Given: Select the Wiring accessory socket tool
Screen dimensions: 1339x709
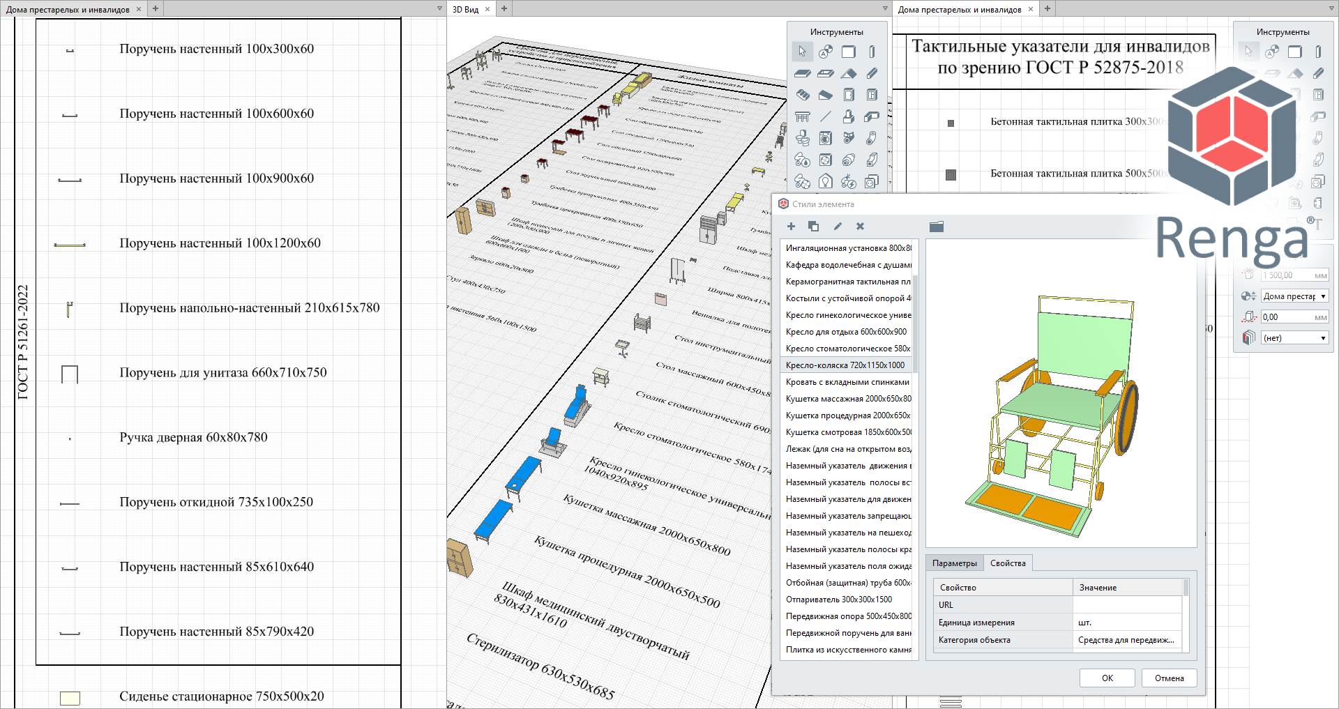Looking at the screenshot, I should [x=872, y=181].
